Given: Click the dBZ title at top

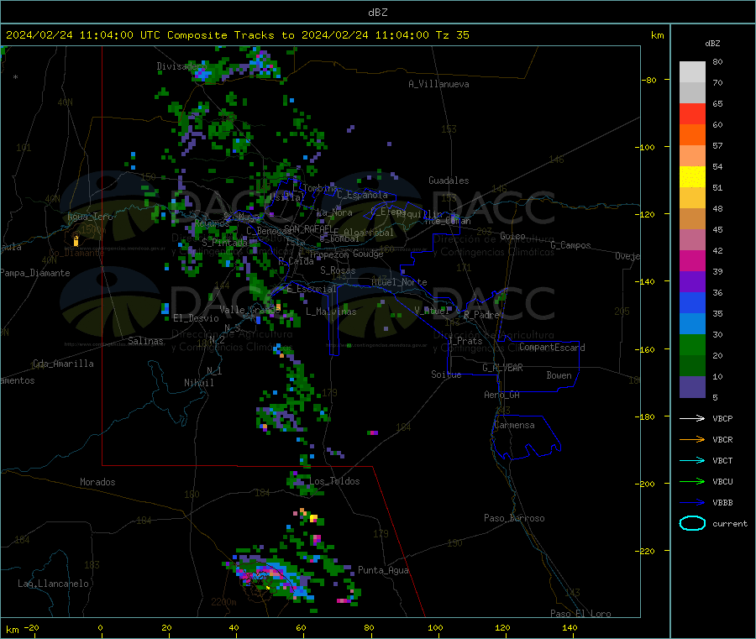Looking at the screenshot, I should (x=377, y=13).
